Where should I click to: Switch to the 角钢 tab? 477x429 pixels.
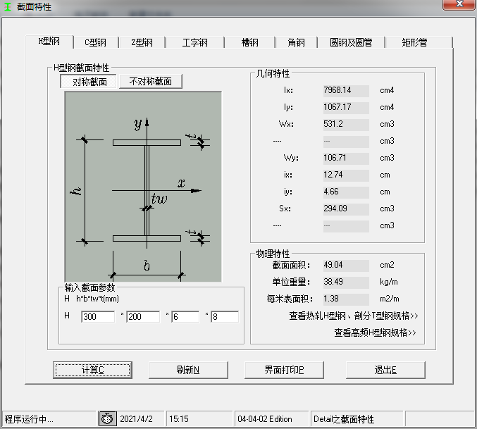(x=296, y=43)
